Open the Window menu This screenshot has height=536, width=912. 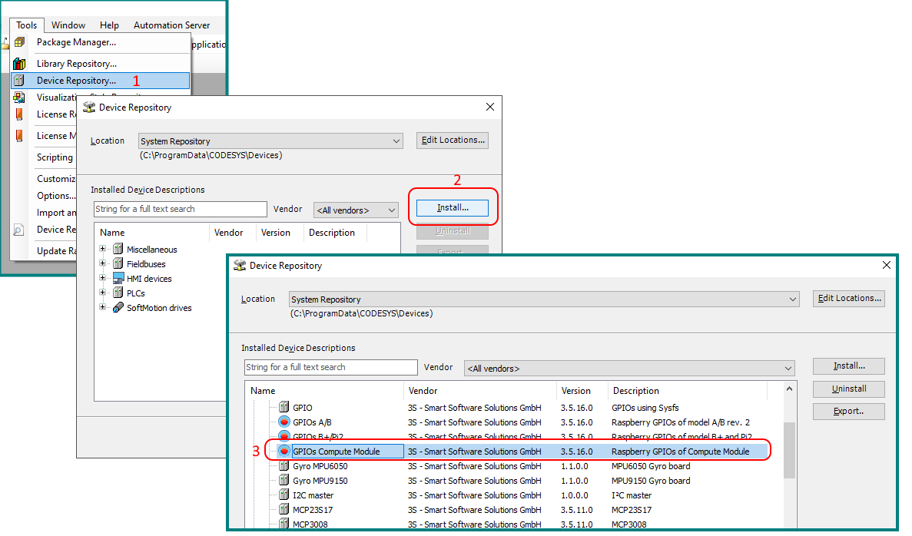pyautogui.click(x=68, y=25)
